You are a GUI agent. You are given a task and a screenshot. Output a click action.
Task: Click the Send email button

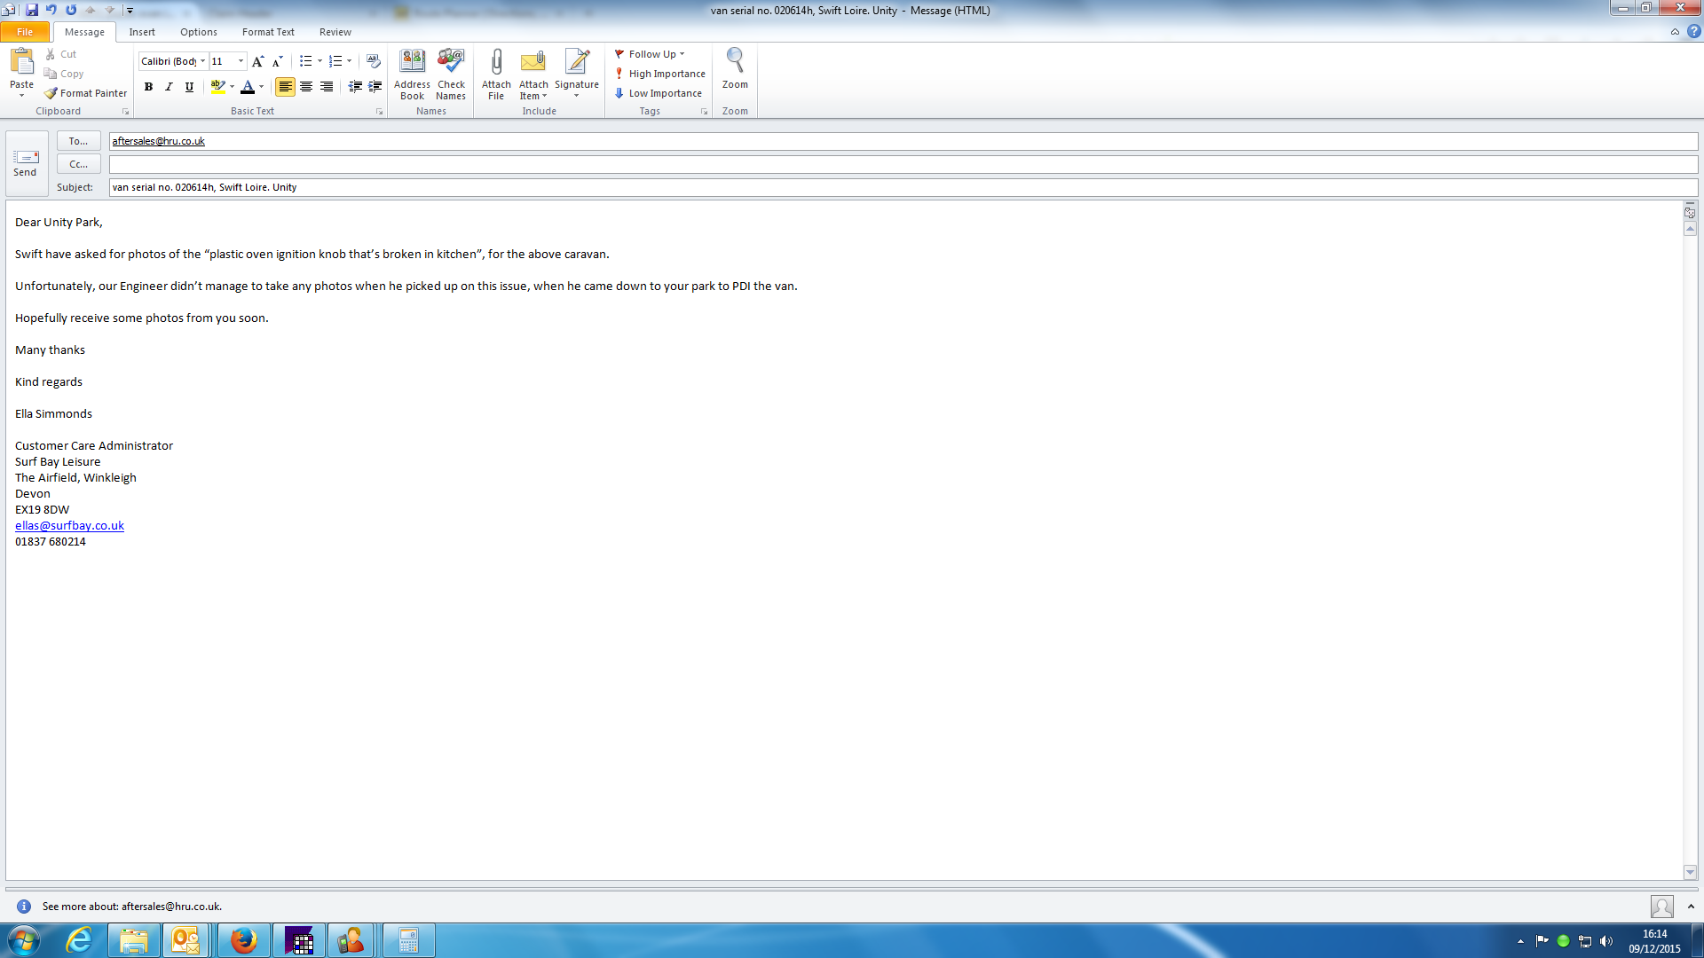[25, 162]
